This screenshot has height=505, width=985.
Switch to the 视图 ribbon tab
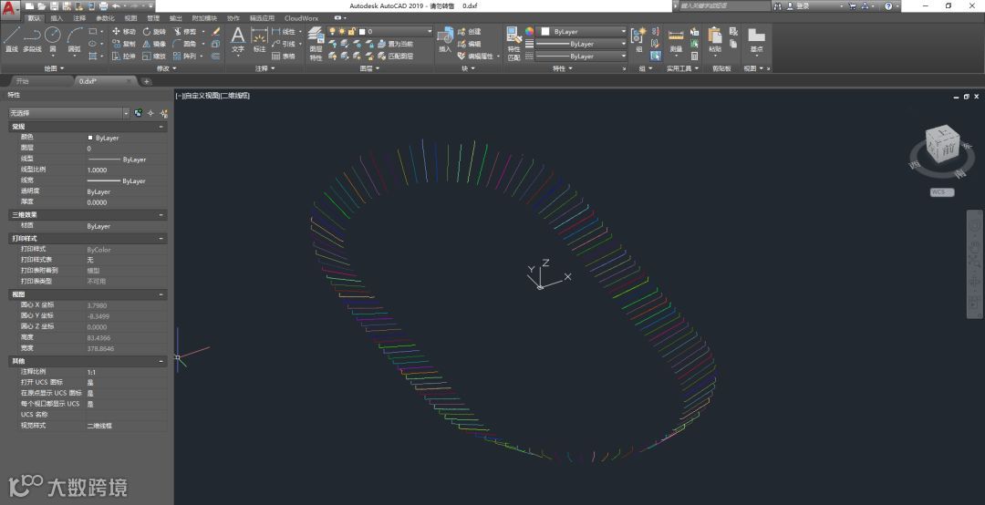tap(130, 18)
